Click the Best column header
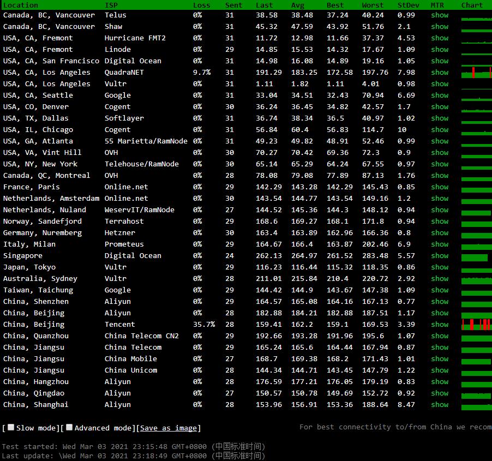Image resolution: width=492 pixels, height=461 pixels. (335, 5)
